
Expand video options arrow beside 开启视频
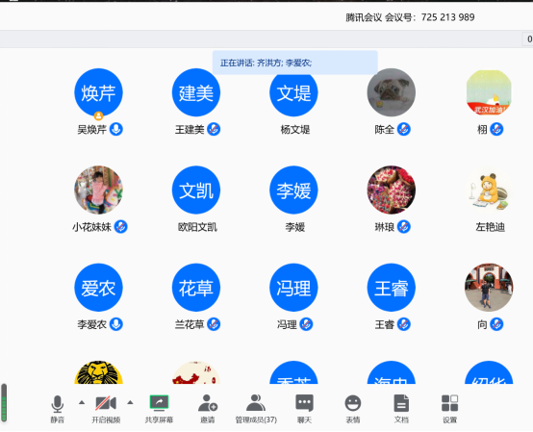130,402
